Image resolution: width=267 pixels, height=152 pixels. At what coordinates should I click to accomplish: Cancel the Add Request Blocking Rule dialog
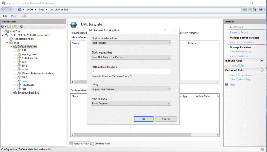point(166,119)
